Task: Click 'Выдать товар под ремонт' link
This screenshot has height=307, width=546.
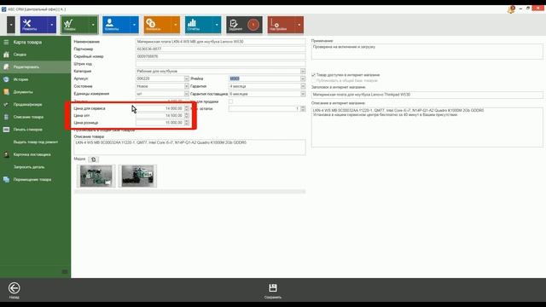Action: tap(35, 142)
